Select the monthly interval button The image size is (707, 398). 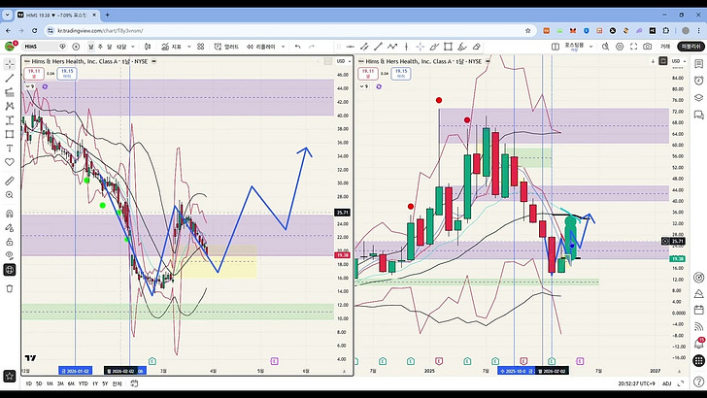(109, 47)
